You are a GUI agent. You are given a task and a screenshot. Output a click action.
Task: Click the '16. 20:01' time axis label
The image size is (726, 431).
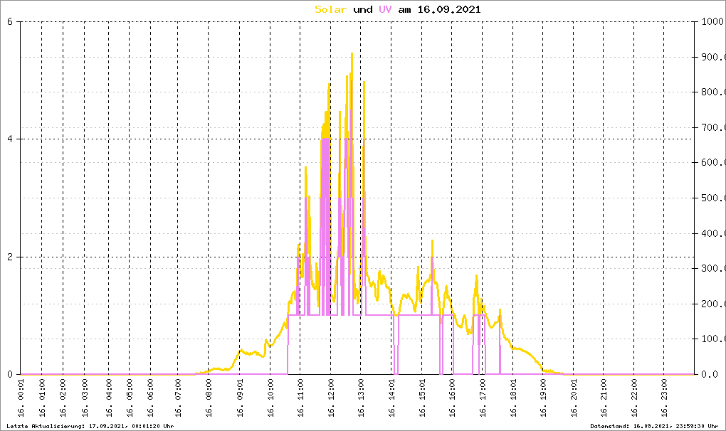tap(574, 398)
